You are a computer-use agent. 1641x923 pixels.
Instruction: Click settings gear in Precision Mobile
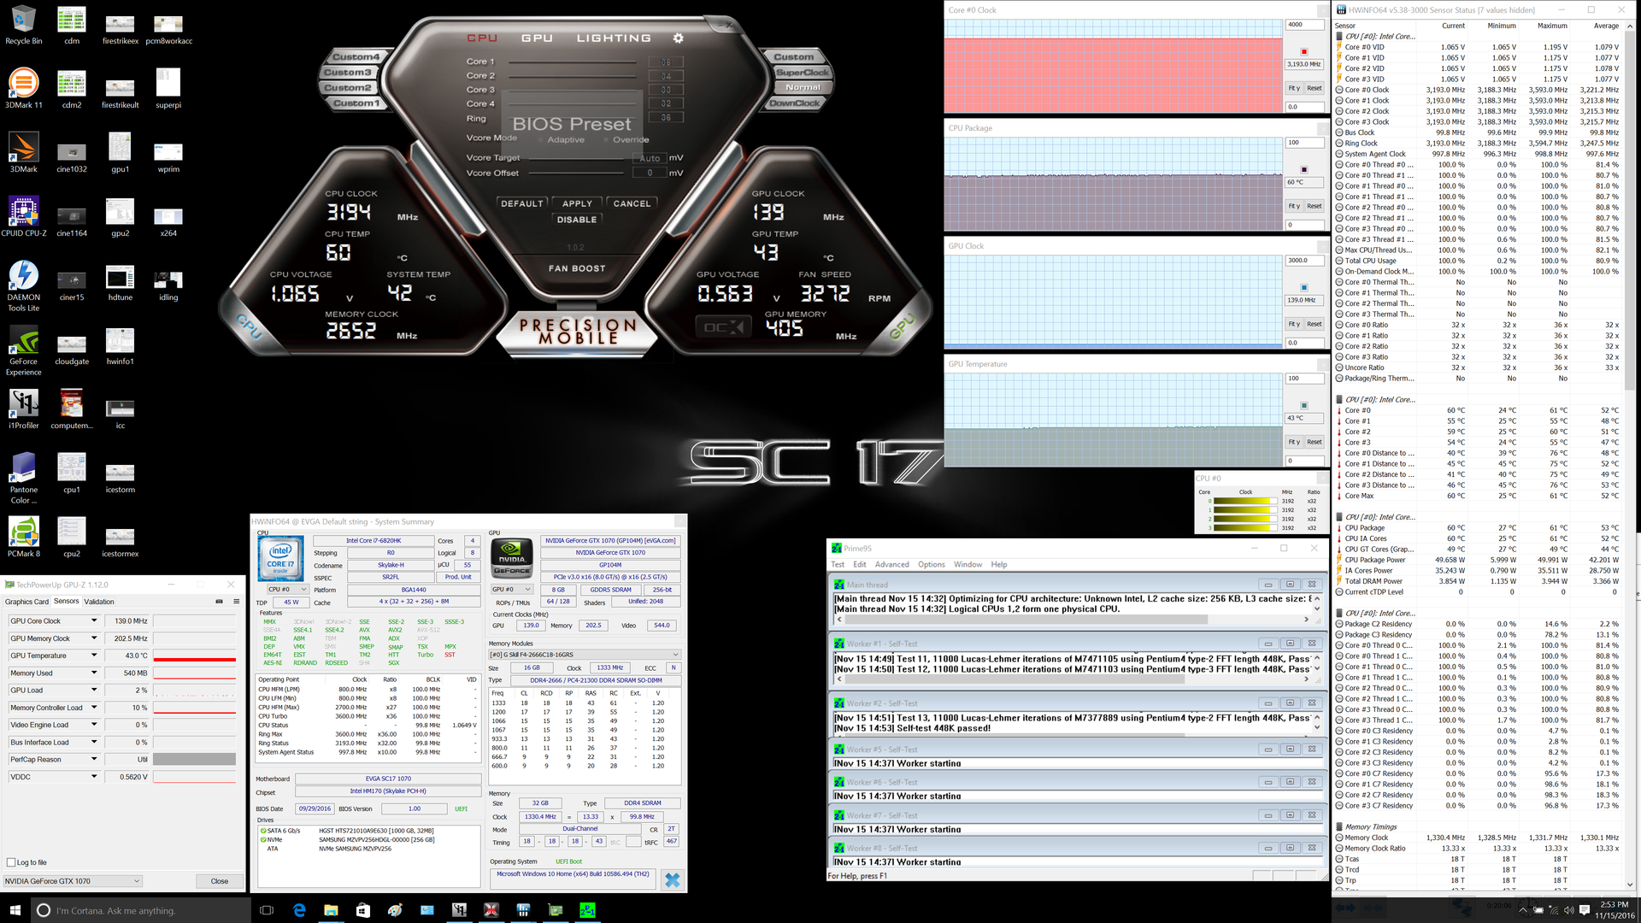click(x=678, y=38)
